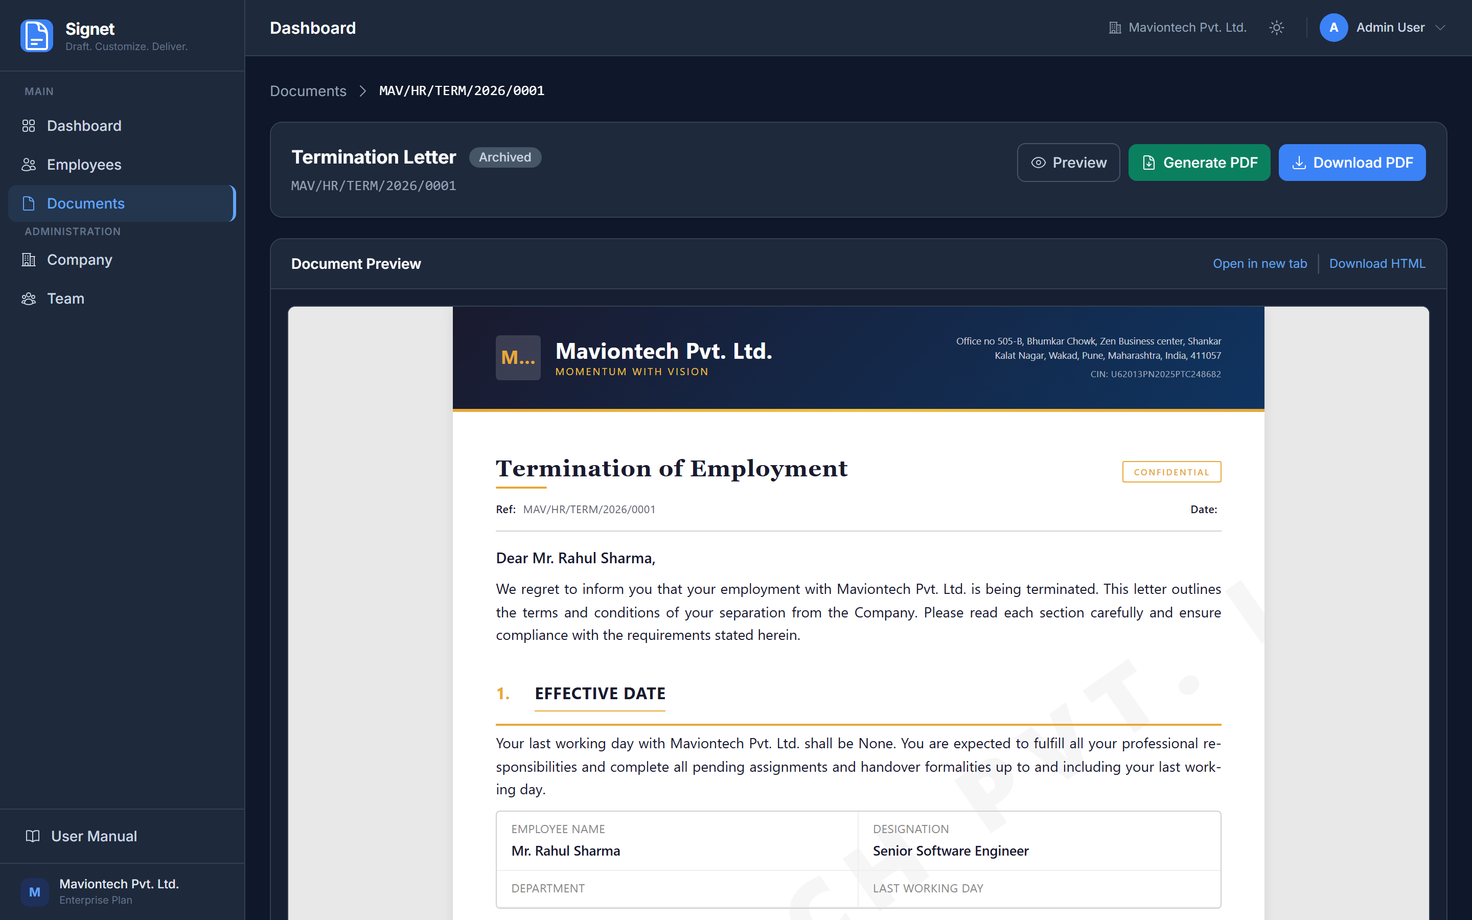Toggle the light/dark theme sun icon

tap(1276, 28)
